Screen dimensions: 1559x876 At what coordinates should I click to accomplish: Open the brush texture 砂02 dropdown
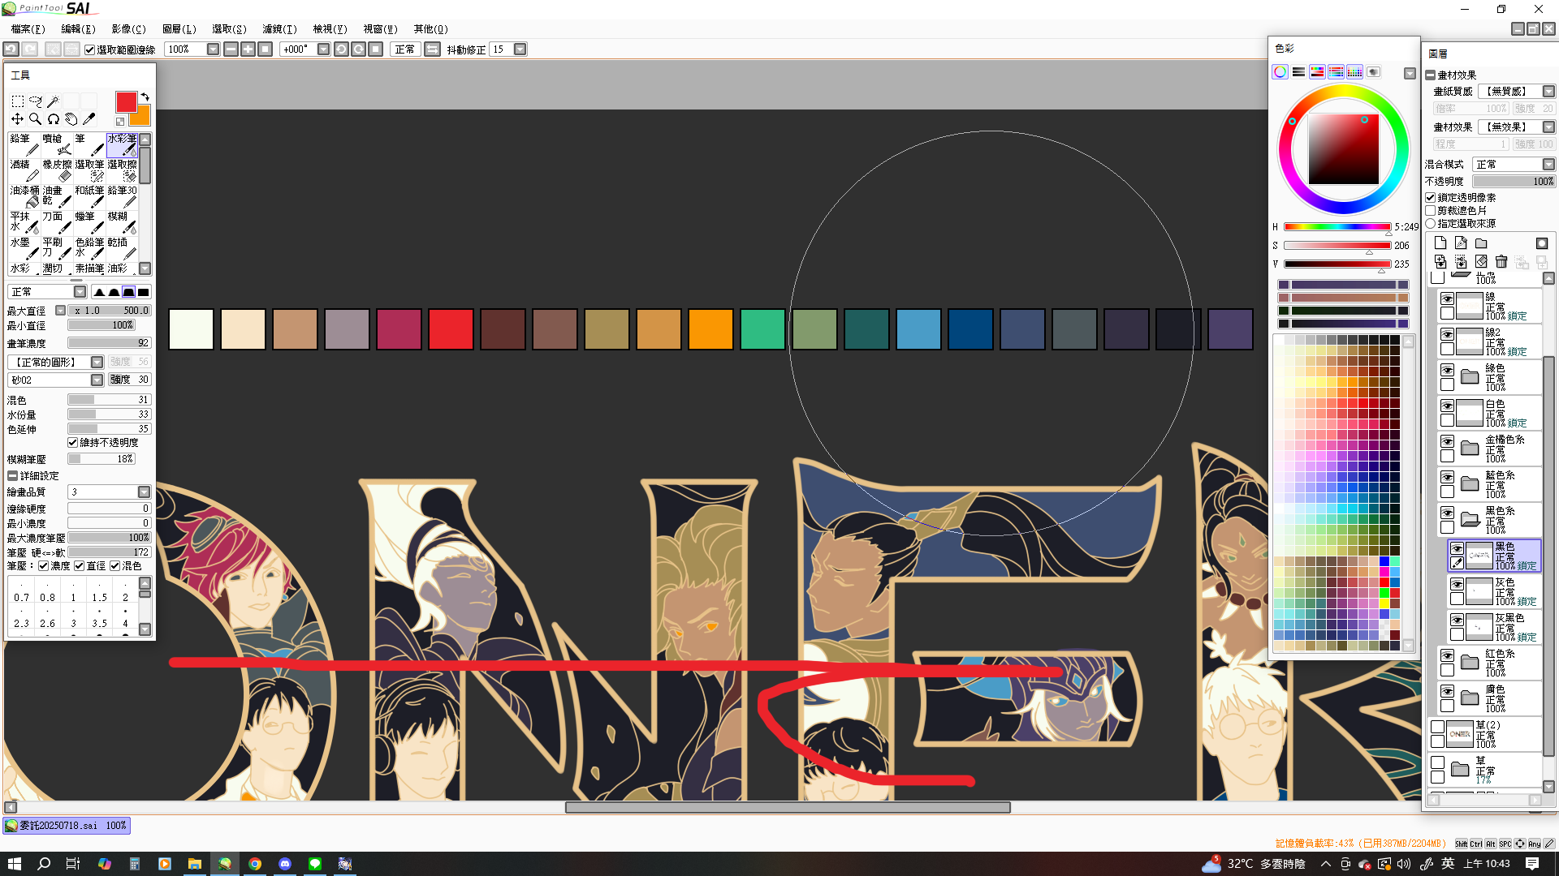(x=97, y=380)
